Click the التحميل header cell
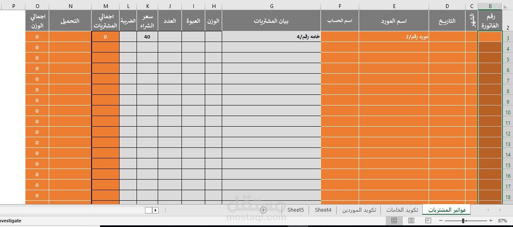The image size is (513, 227). 70,21
